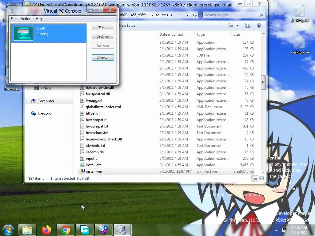
Task: Sort files by the Date modified column header
Action: tap(171, 34)
